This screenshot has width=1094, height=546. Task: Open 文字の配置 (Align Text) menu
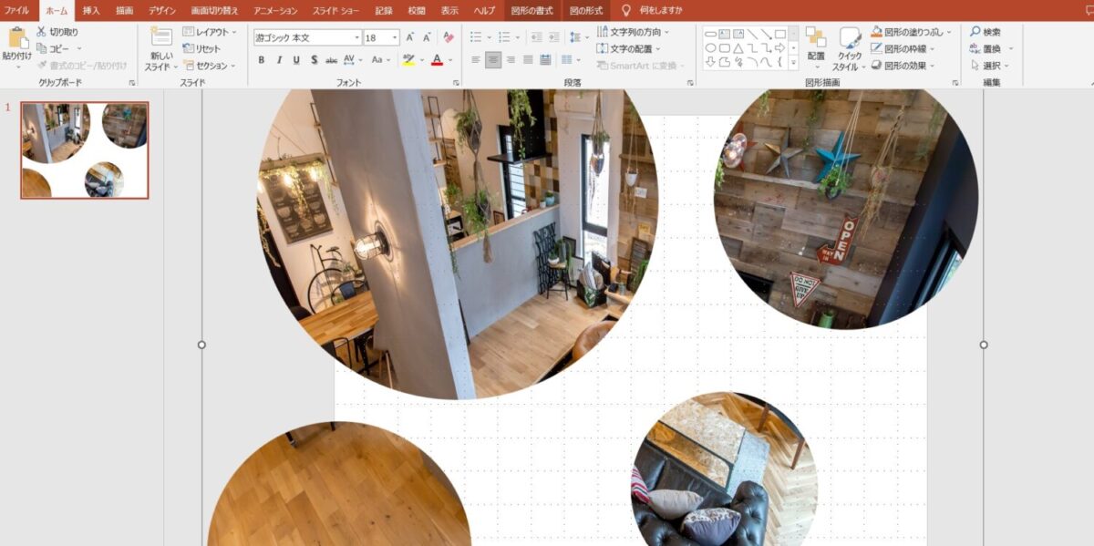pos(629,48)
